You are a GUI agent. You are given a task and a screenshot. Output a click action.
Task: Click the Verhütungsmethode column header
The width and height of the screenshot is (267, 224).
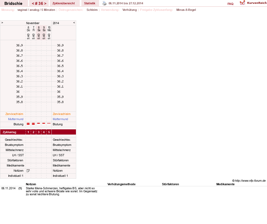click(x=121, y=184)
